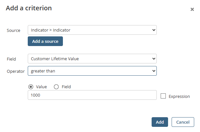Viewport: 200px width, 132px height.
Task: Cancel the criterion dialog
Action: coord(183,122)
